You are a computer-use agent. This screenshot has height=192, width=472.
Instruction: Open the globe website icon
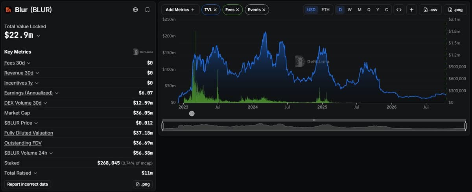[x=136, y=9]
